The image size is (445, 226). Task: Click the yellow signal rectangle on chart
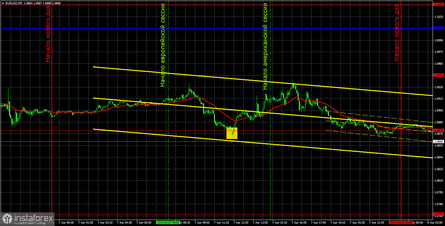point(232,133)
